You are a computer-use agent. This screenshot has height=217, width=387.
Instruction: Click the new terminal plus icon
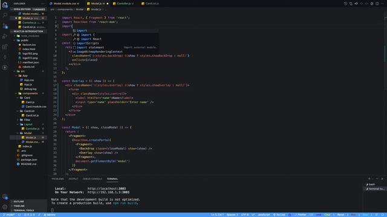[x=369, y=179]
